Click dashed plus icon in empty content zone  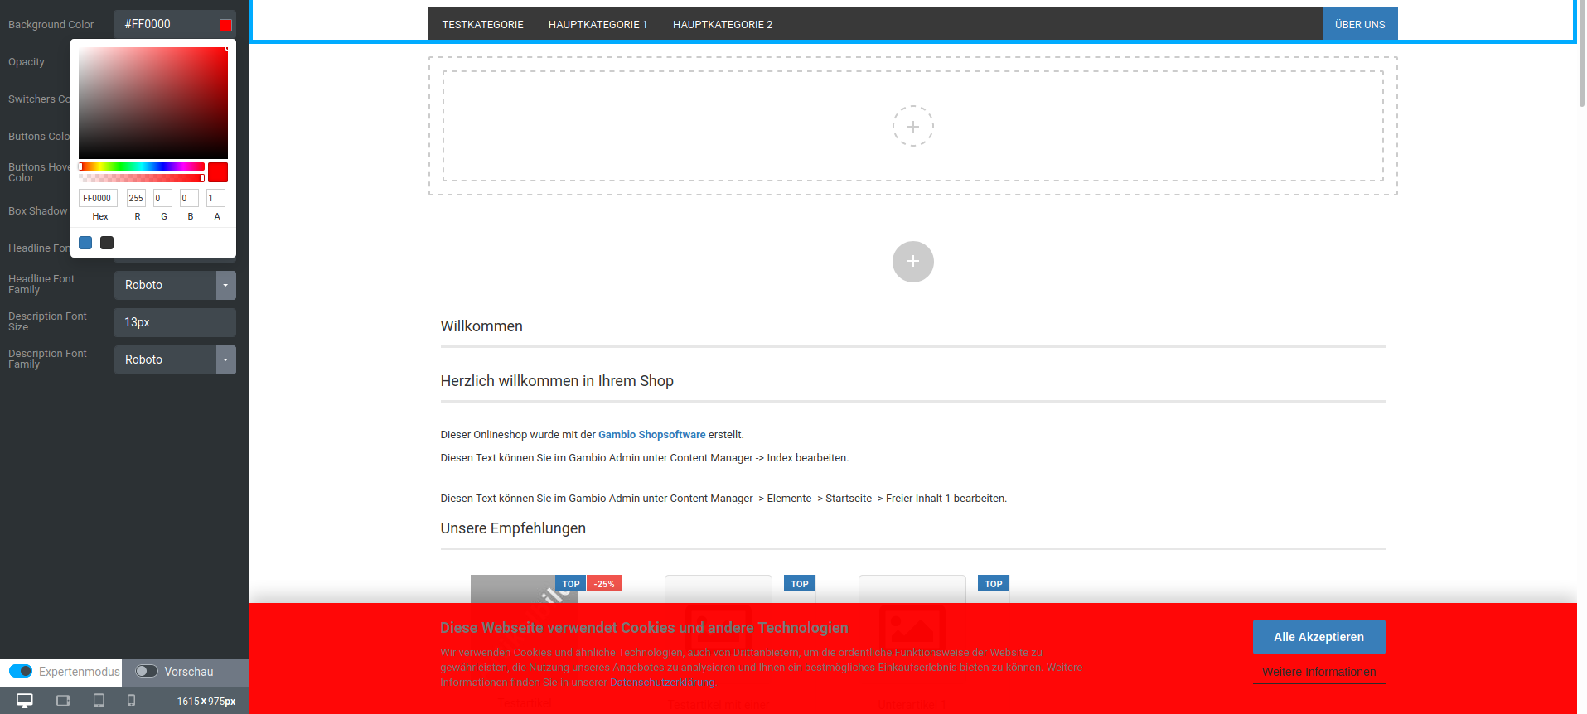point(912,127)
